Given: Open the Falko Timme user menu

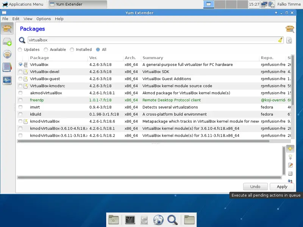Looking at the screenshot, I should pos(289,4).
